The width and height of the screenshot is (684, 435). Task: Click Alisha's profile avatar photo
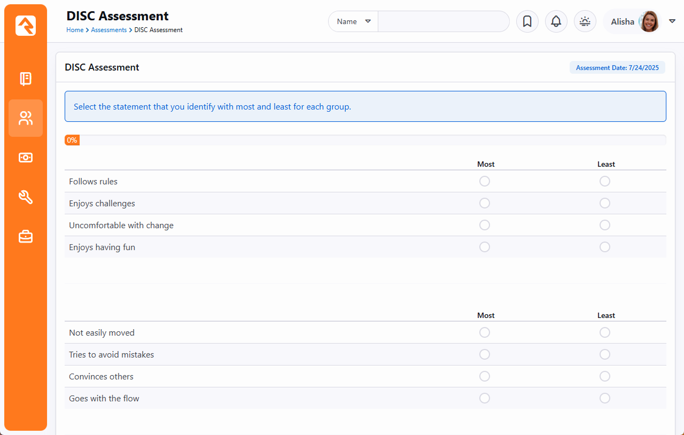tap(649, 21)
